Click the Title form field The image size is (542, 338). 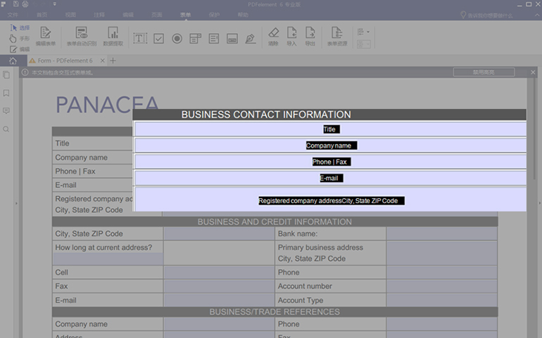(329, 129)
